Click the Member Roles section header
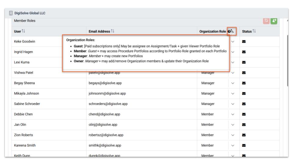Image resolution: width=293 pixels, height=165 pixels. (x=23, y=21)
